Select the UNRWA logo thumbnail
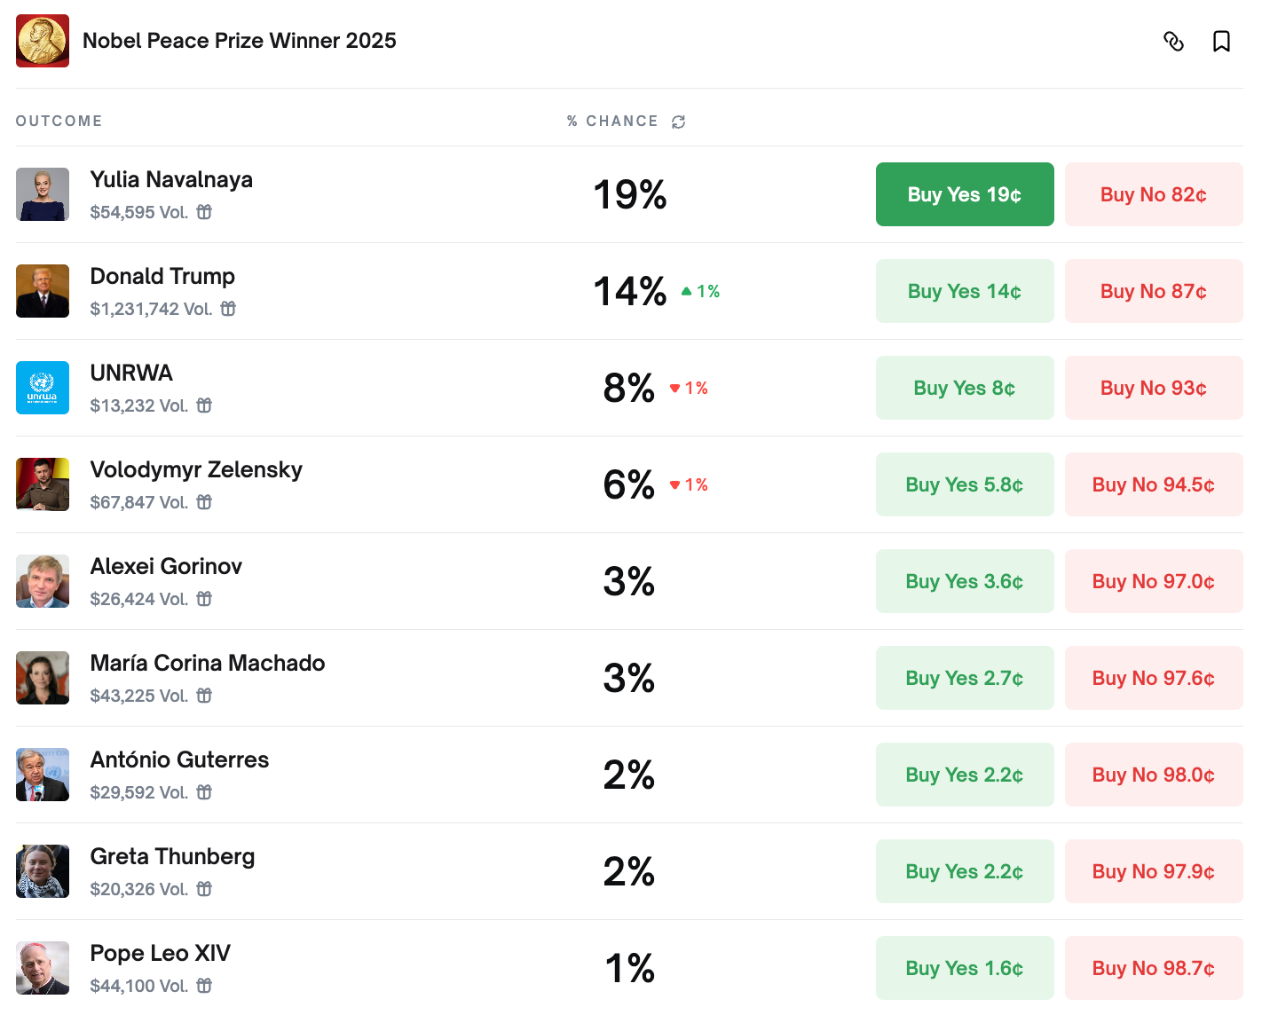Screen dimensions: 1262x1015 coord(43,388)
